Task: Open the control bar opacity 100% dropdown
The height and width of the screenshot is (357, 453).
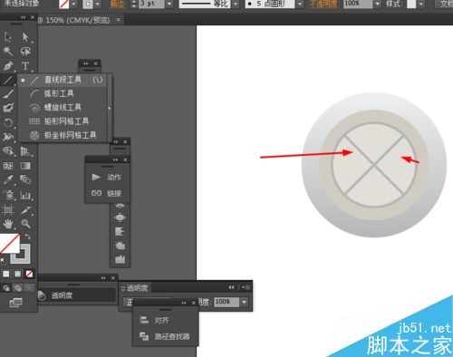Action: pos(378,5)
